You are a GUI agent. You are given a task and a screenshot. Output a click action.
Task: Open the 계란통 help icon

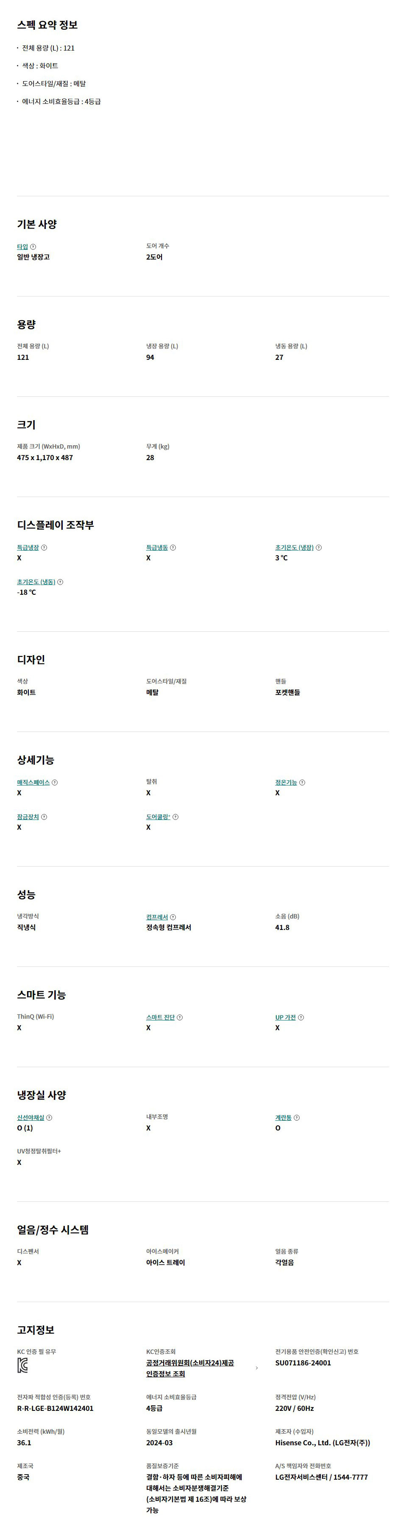297,1117
